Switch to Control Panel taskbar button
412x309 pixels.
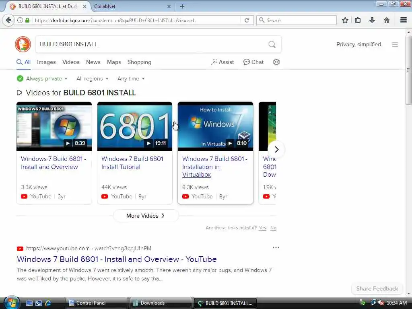[x=96, y=303]
